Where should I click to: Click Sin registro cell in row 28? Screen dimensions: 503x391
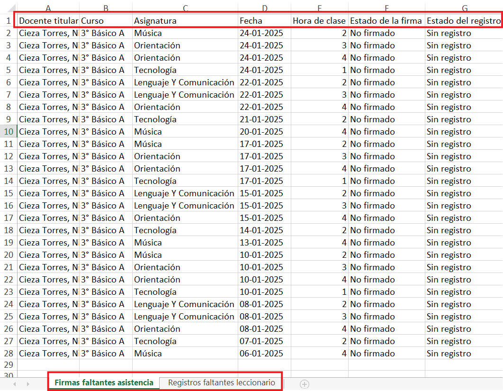(464, 354)
